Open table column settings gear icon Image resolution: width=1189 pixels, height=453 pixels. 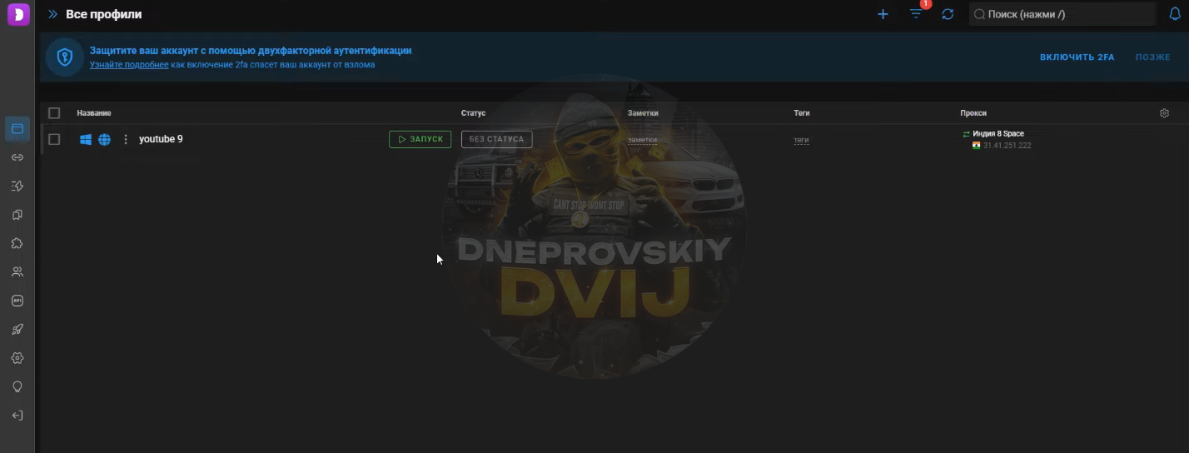coord(1165,113)
